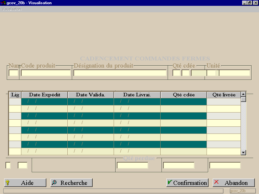Click the gcov_20b application icon in title bar
259x194 pixels.
(x=3, y=3)
